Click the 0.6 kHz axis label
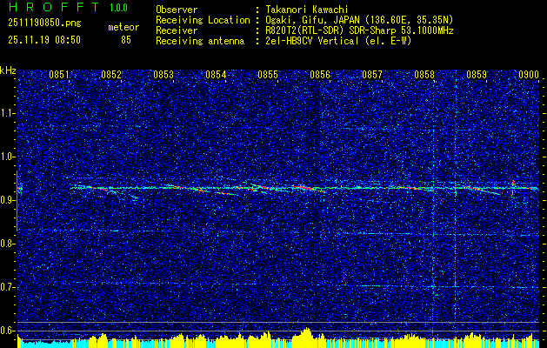This screenshot has height=348, width=547. [9, 331]
